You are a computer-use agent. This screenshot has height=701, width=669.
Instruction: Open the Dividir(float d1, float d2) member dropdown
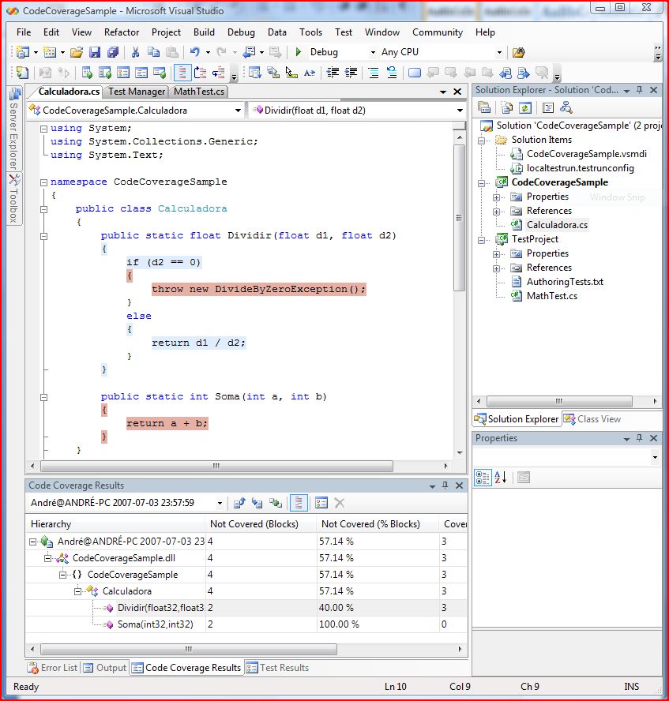coord(460,110)
